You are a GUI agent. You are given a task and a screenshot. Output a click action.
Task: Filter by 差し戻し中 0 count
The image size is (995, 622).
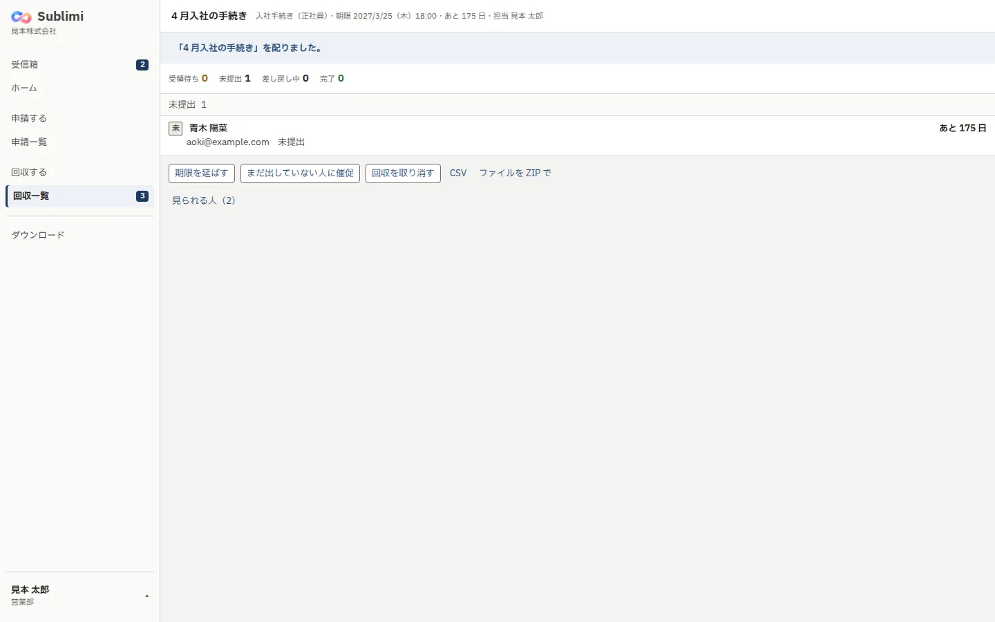[285, 79]
